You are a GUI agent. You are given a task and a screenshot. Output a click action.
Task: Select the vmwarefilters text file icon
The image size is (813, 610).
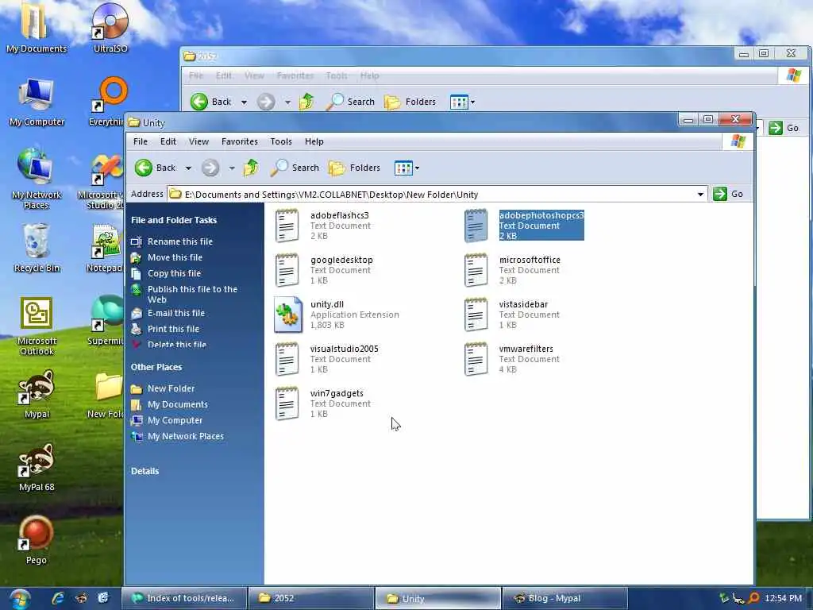click(476, 359)
